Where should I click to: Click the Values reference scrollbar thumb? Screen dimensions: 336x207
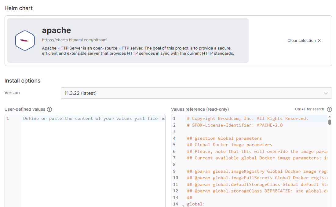pos(330,122)
